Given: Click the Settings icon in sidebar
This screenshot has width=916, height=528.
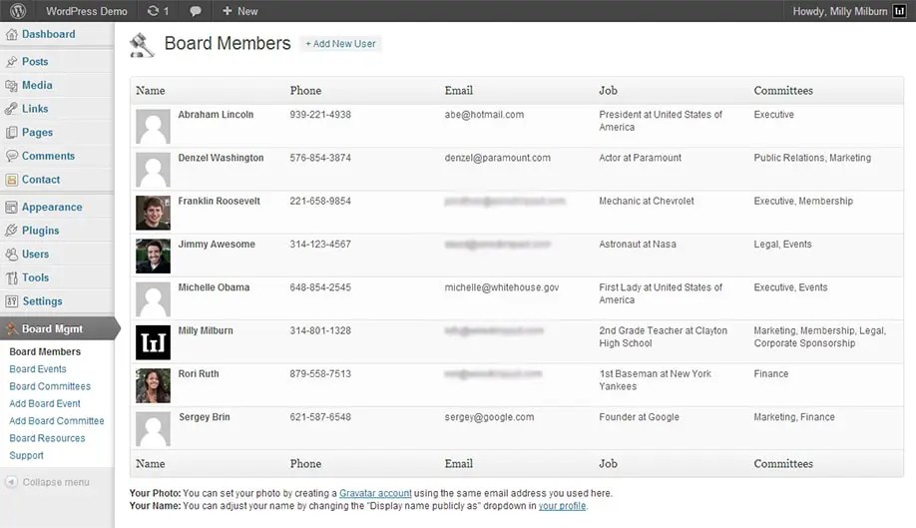Looking at the screenshot, I should (x=12, y=301).
